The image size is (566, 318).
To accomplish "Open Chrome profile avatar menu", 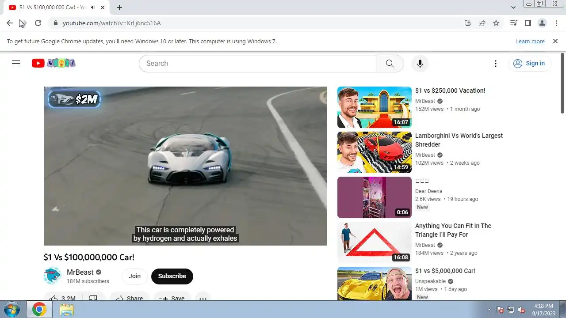I will (542, 23).
